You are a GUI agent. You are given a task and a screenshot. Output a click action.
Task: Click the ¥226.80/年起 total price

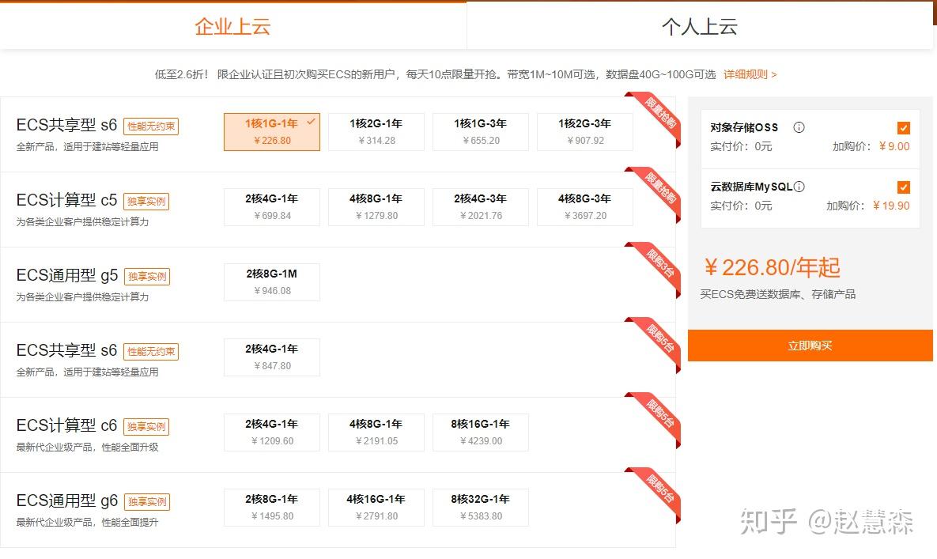[772, 267]
